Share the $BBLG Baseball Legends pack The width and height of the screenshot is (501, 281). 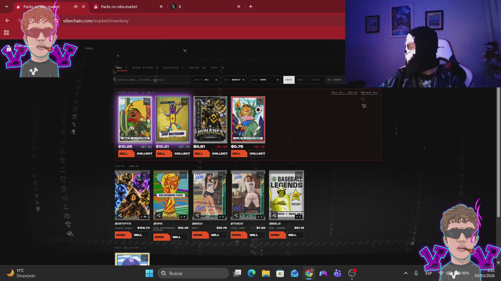[x=274, y=215]
